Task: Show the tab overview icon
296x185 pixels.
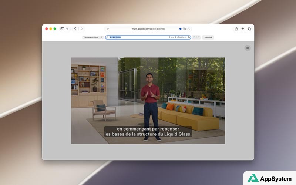Action: pyautogui.click(x=249, y=29)
